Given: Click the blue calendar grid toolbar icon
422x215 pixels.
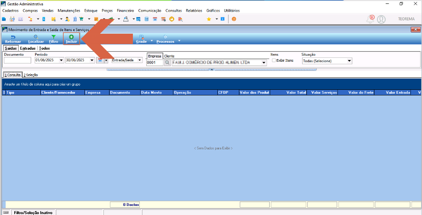Looking at the screenshot, I should (139, 19).
